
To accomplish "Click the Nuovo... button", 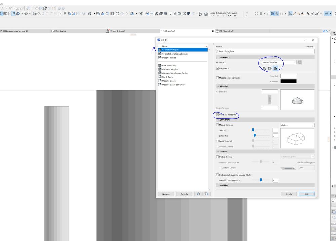I will point(166,194).
